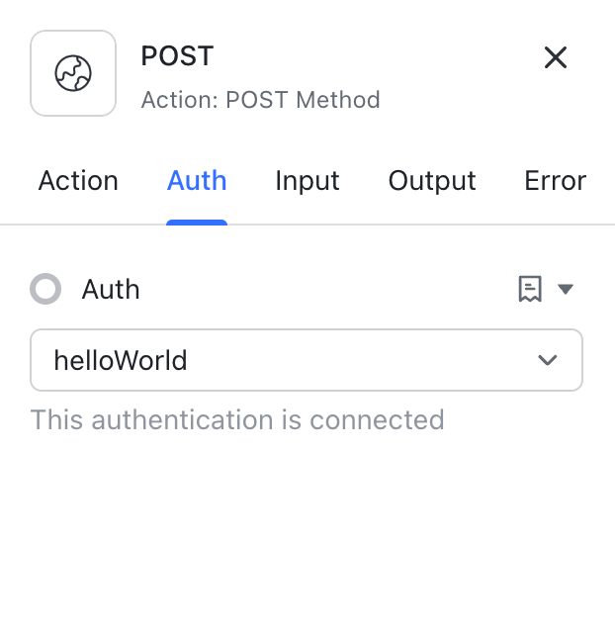Viewport: 615px width, 633px height.
Task: Open the helloWorld authentication dropdown
Action: coord(307,360)
